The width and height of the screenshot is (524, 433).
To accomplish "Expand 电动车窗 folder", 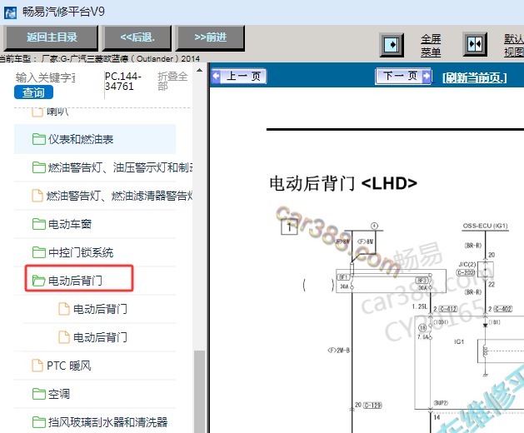I will coord(95,224).
